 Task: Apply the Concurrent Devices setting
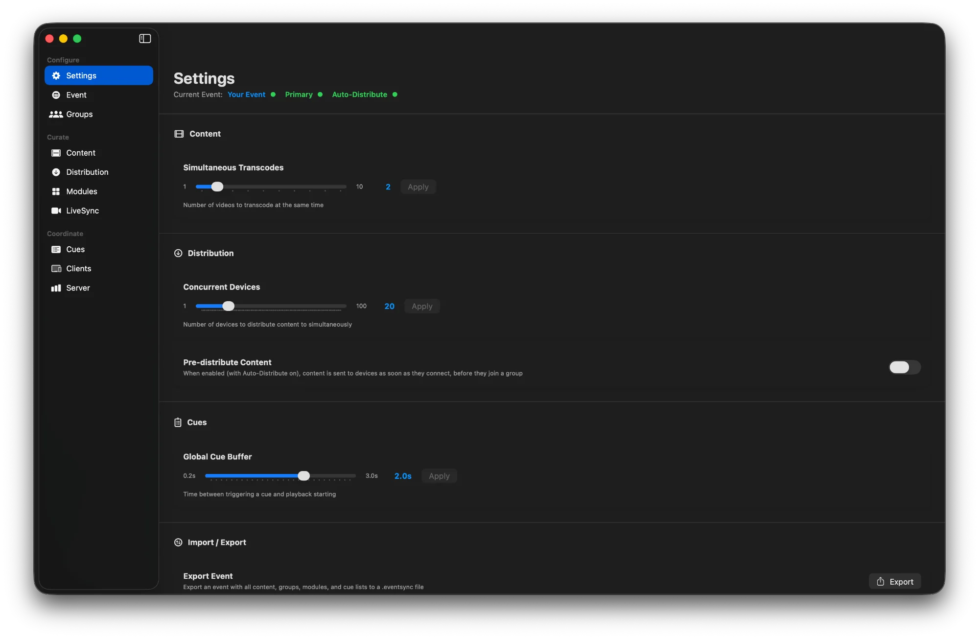click(x=421, y=306)
